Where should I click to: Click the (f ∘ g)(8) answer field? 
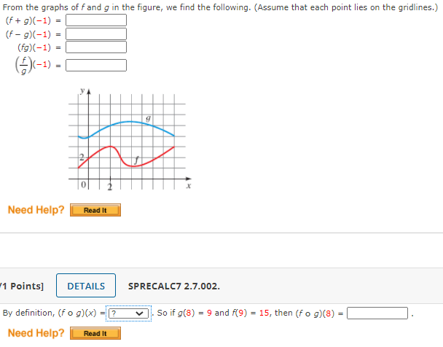tap(377, 313)
